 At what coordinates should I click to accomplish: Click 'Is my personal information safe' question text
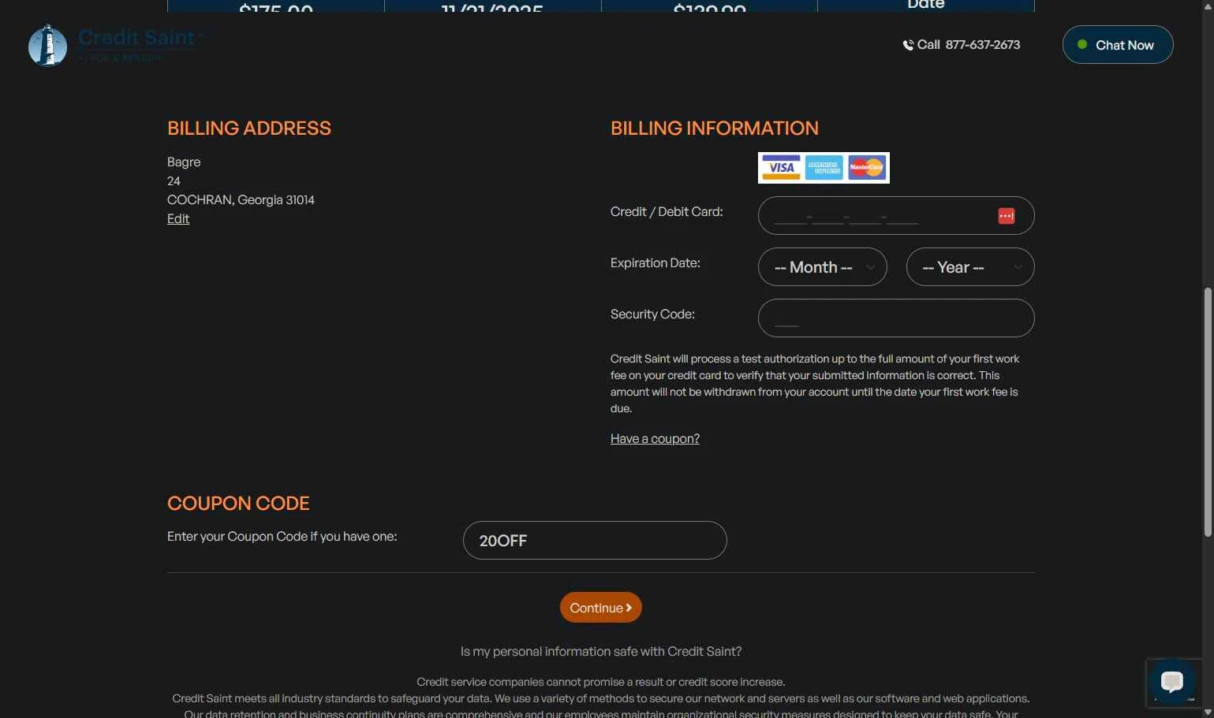pos(601,652)
